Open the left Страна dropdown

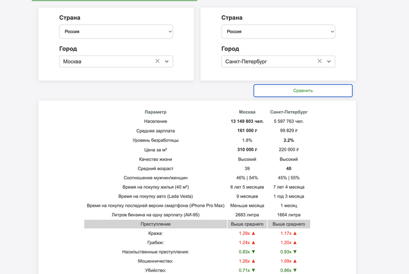point(116,32)
